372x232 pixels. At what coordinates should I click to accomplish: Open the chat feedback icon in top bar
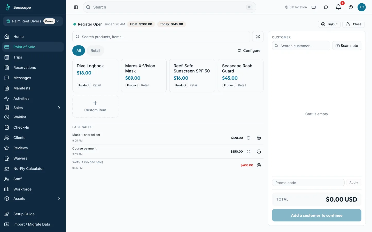(x=326, y=7)
